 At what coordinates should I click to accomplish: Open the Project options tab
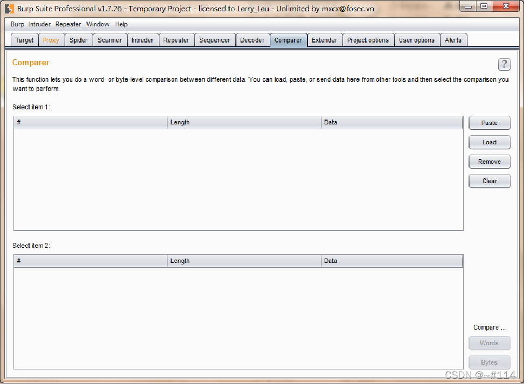click(368, 40)
